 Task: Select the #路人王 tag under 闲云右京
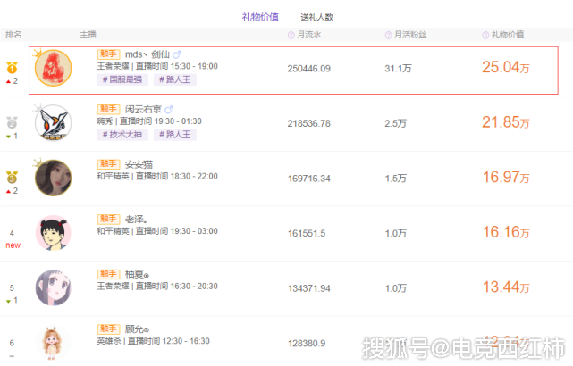(x=175, y=135)
